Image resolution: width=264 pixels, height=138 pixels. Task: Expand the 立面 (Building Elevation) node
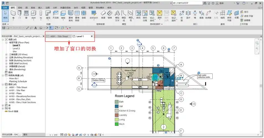pyautogui.click(x=6, y=57)
